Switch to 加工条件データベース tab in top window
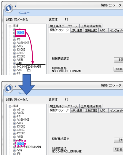 (64, 26)
